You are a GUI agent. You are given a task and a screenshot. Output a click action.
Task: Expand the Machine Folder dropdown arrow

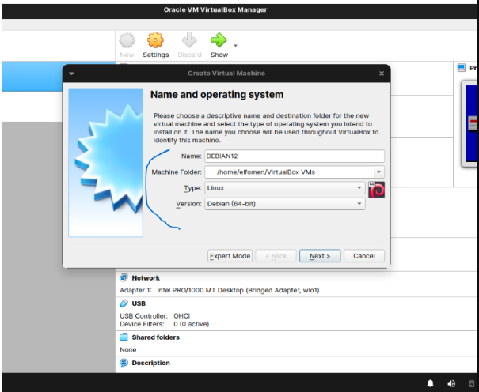(379, 172)
